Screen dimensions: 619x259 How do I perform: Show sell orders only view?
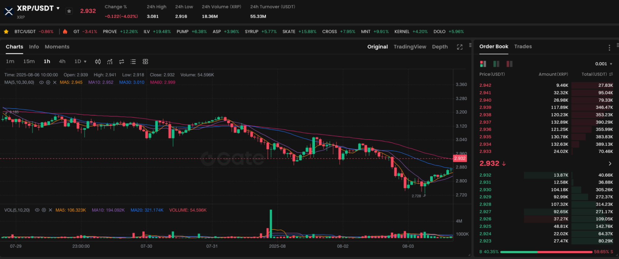[509, 64]
